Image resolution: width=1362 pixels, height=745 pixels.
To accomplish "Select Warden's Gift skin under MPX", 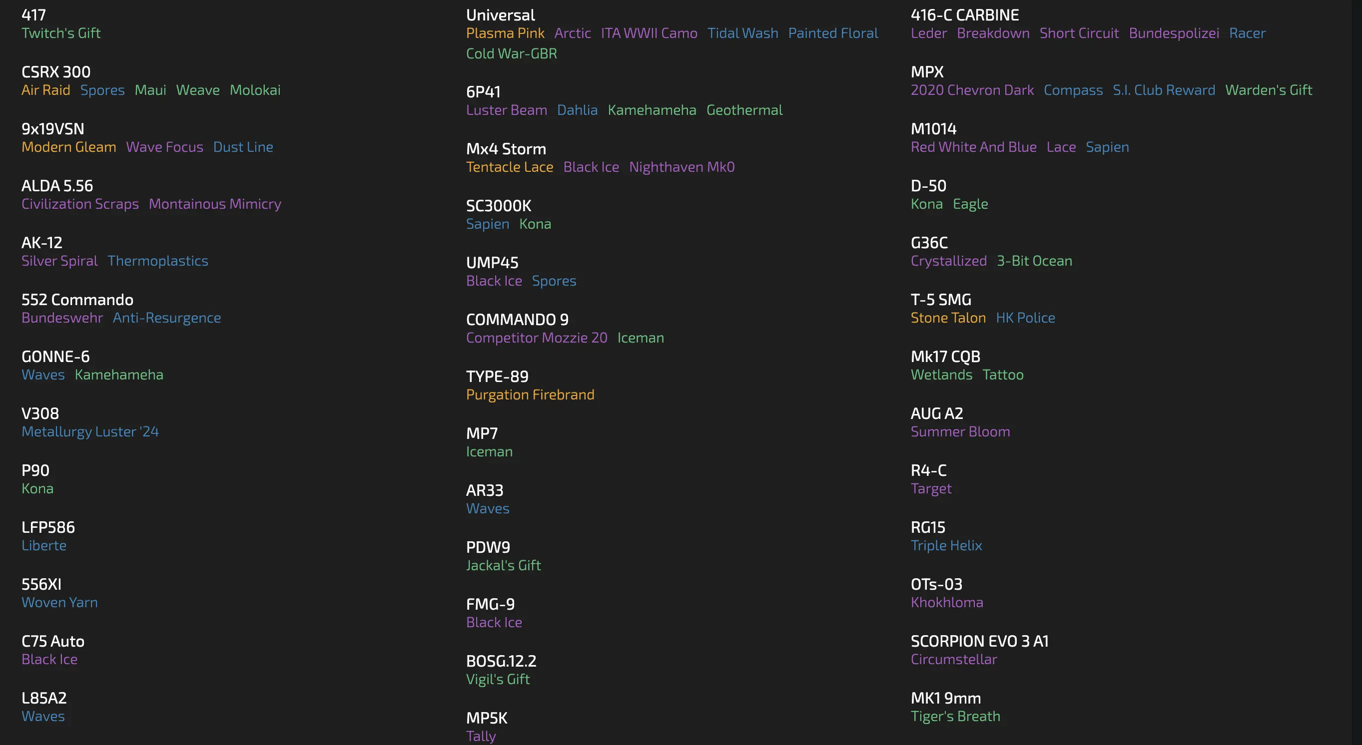I will (x=1269, y=90).
